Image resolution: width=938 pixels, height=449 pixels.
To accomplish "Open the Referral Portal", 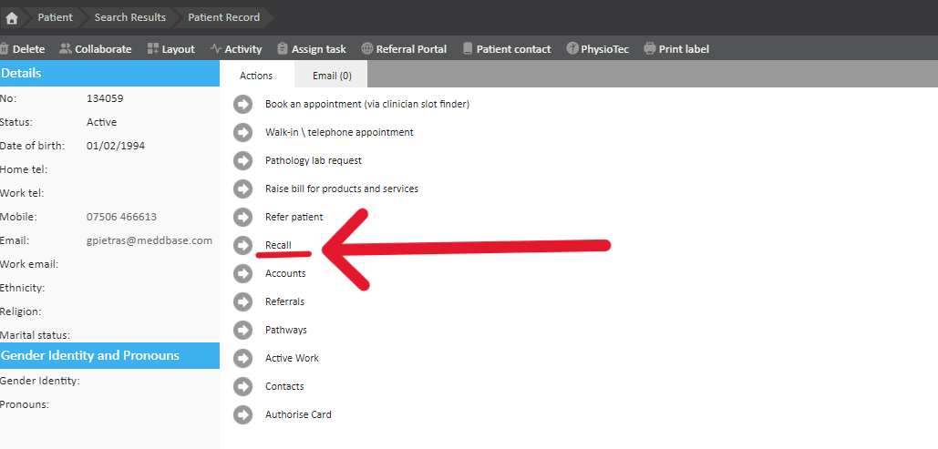I will coord(404,49).
